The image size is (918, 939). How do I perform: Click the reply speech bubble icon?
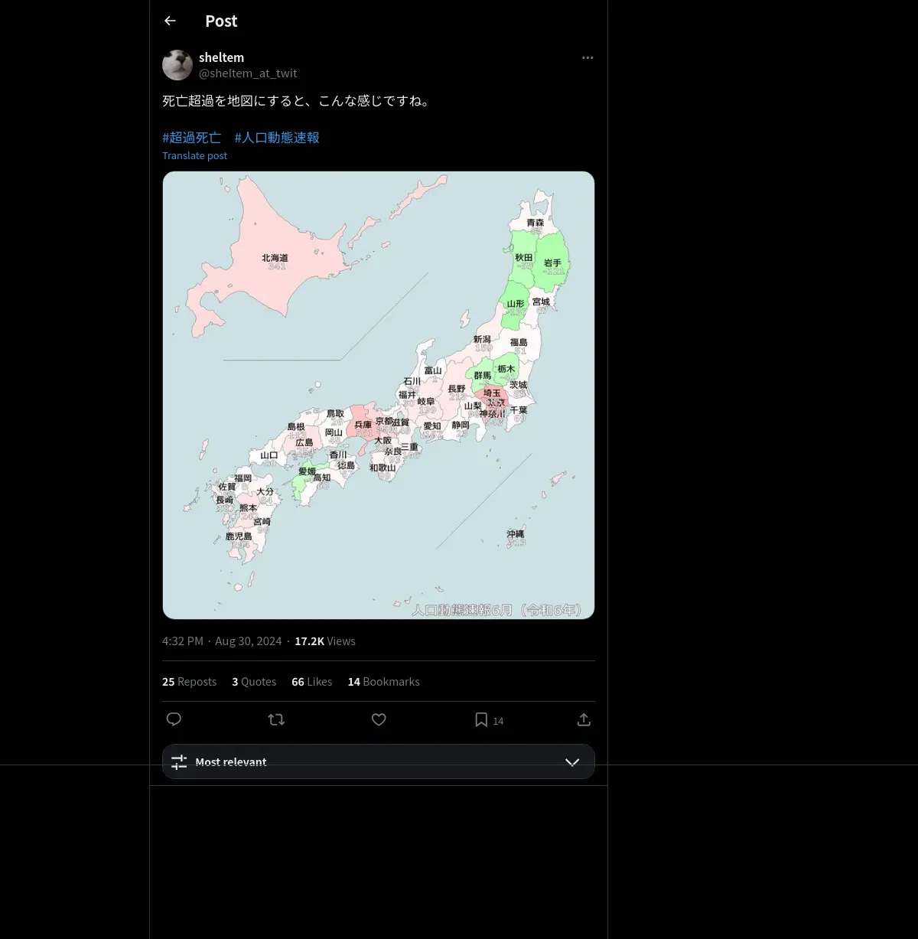(174, 719)
